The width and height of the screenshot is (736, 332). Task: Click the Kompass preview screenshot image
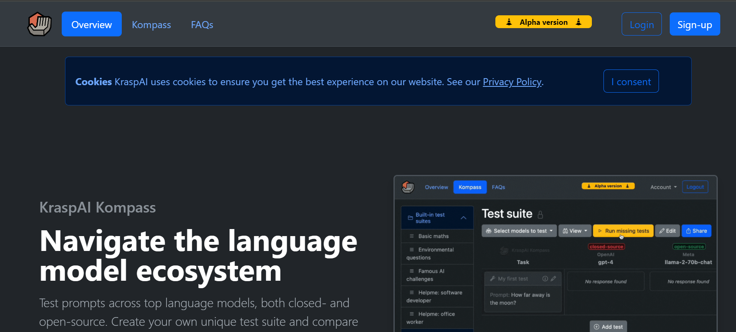tap(555, 254)
